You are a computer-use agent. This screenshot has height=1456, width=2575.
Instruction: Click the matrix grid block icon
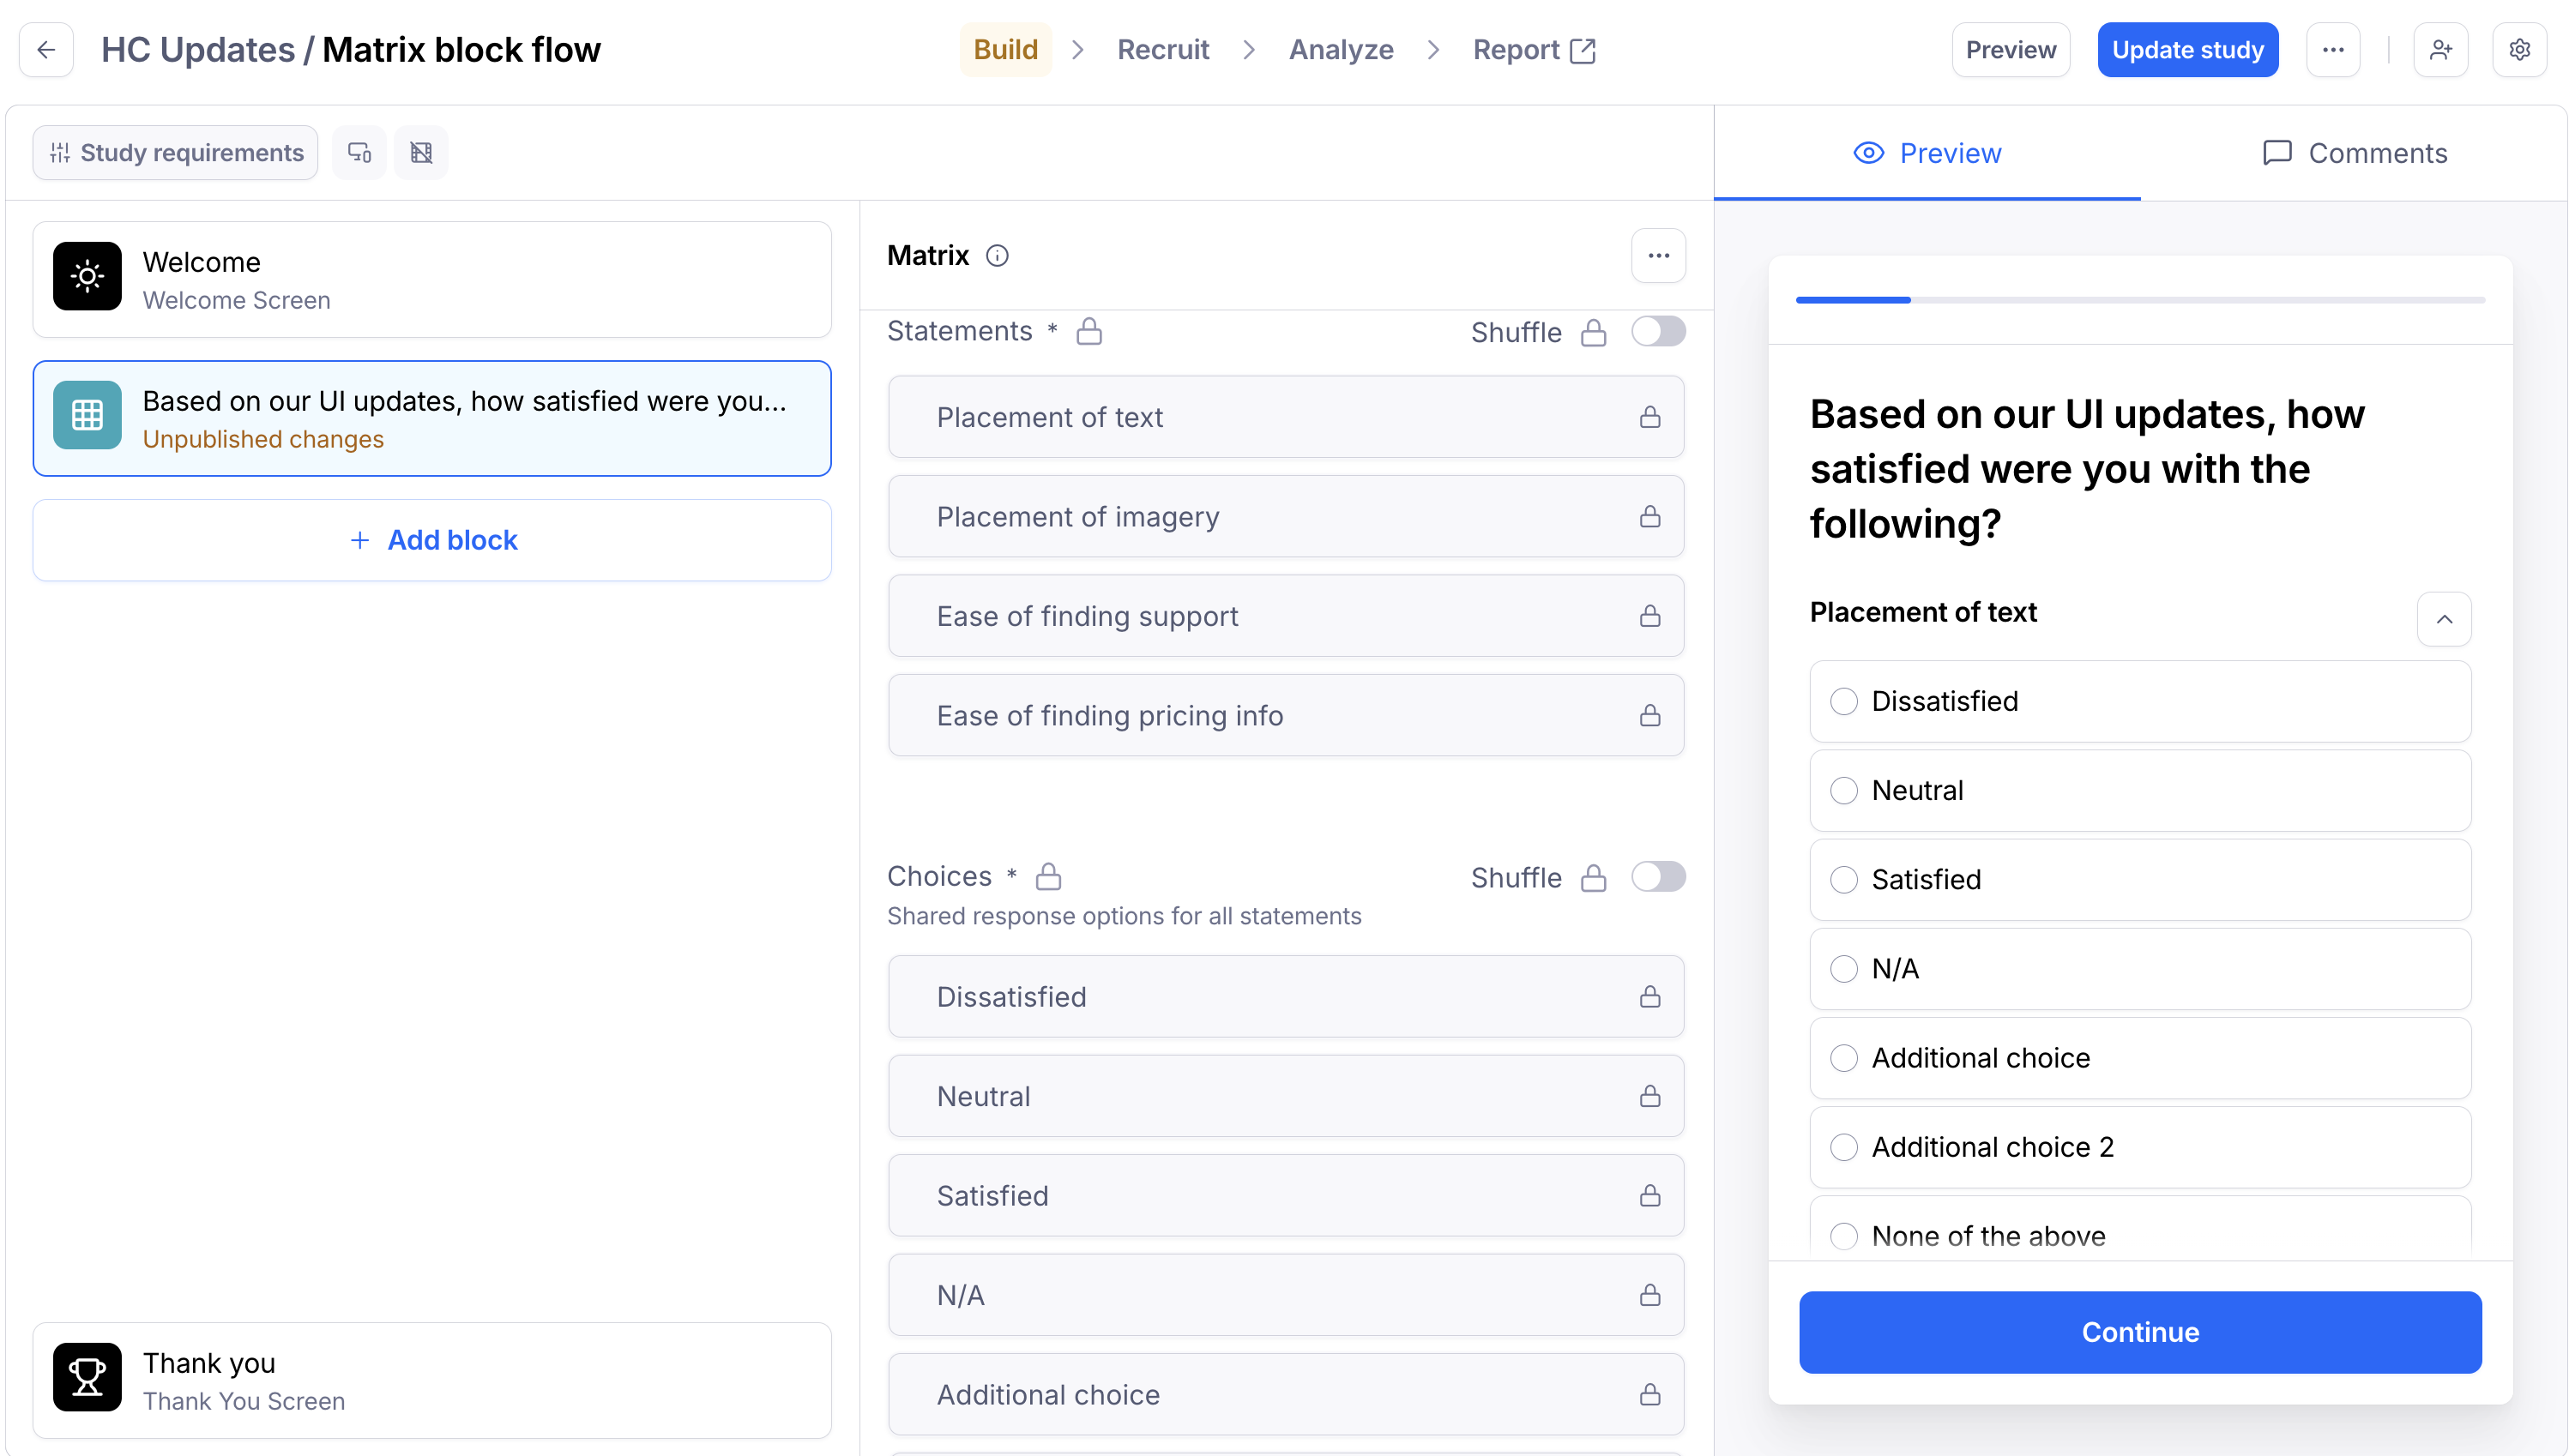pos(87,415)
